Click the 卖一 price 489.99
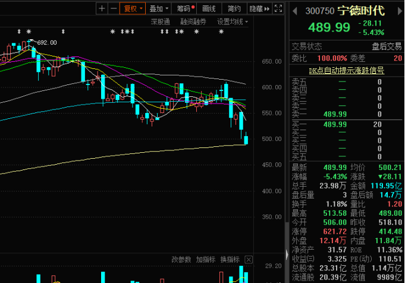The image size is (405, 283). (x=335, y=114)
